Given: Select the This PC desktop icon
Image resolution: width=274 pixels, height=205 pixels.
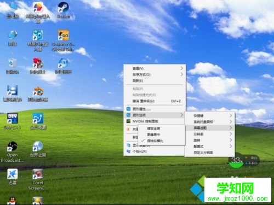Looking at the screenshot, I should 13,10.
